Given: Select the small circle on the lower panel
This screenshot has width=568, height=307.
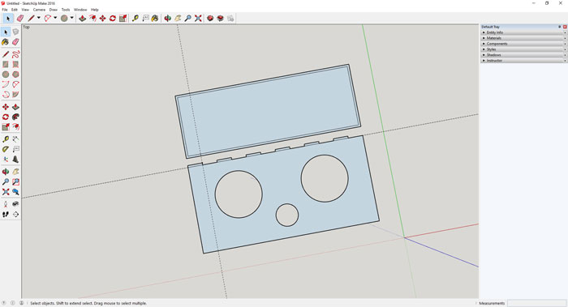Looking at the screenshot, I should coord(287,215).
